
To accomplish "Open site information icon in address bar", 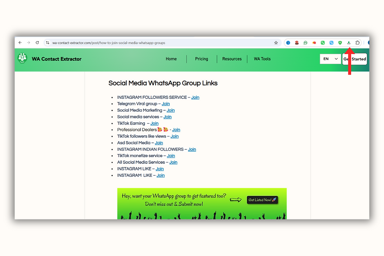I will (x=47, y=43).
